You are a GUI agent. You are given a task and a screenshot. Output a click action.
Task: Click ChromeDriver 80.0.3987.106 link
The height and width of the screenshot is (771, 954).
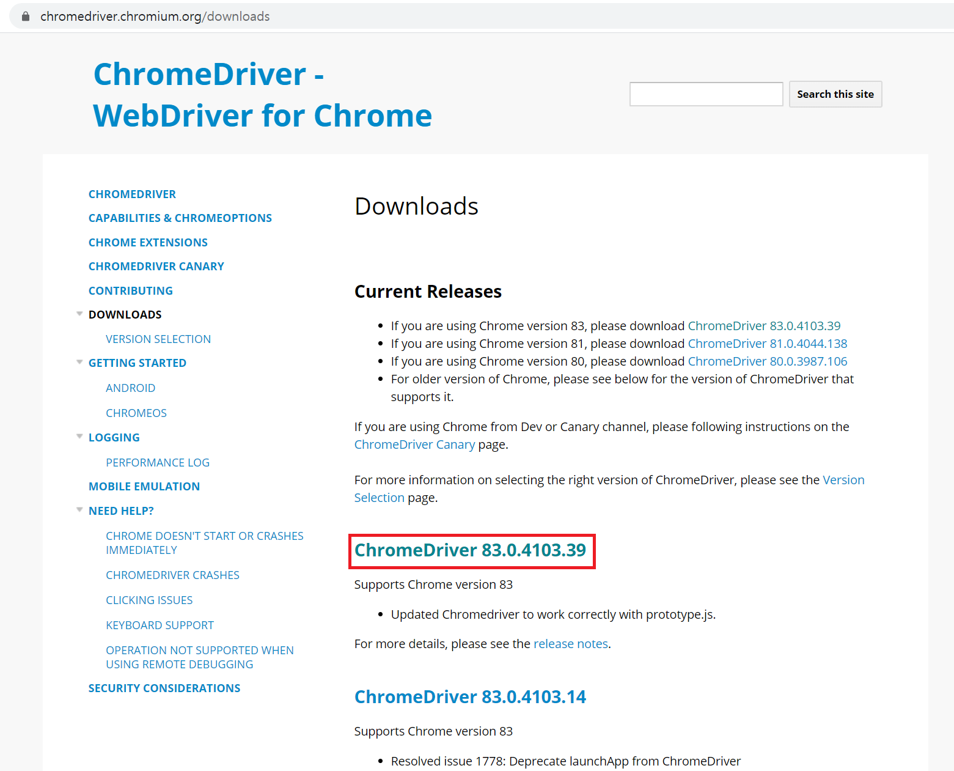click(x=768, y=361)
